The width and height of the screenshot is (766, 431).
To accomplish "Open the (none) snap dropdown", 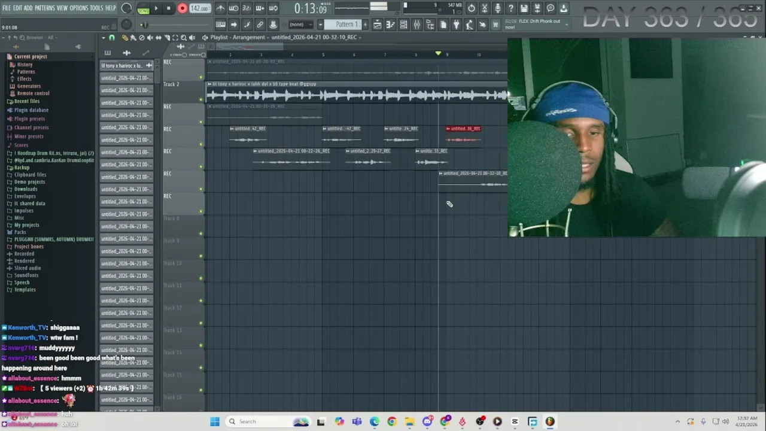I will click(302, 25).
